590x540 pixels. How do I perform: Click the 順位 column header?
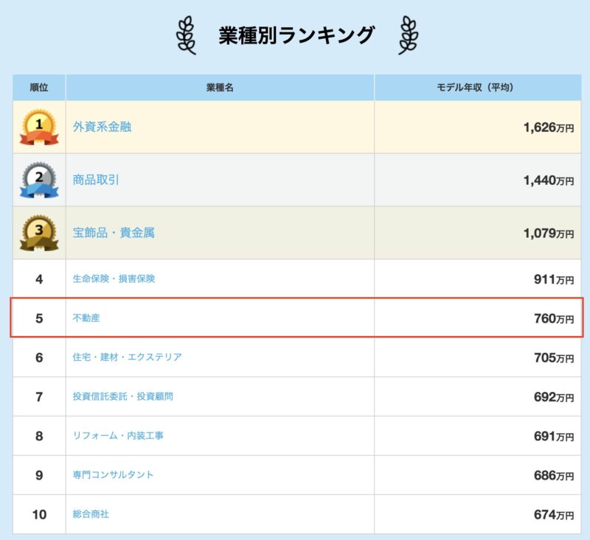click(x=40, y=86)
